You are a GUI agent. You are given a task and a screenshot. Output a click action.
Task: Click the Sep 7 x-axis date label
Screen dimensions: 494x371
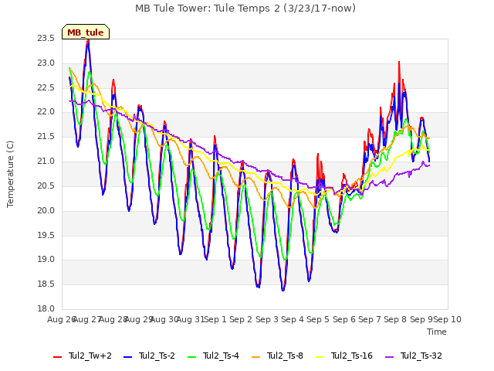coord(370,319)
